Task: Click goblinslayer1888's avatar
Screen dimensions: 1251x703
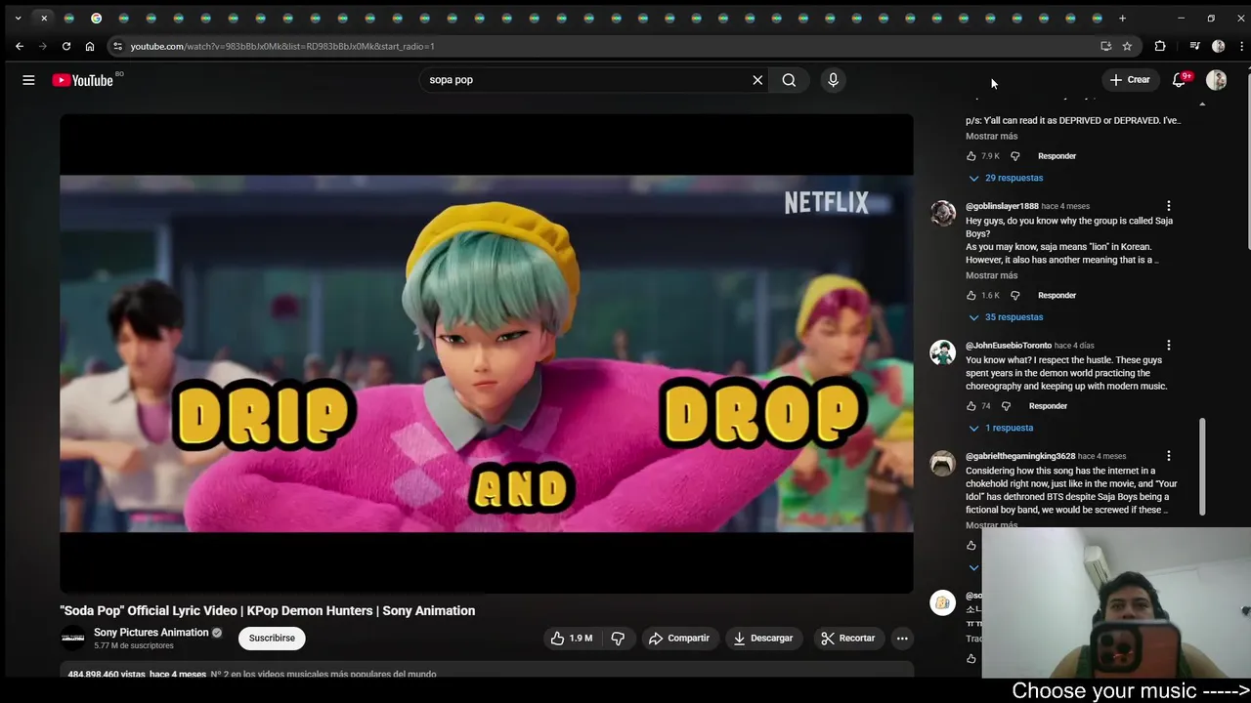Action: click(943, 213)
